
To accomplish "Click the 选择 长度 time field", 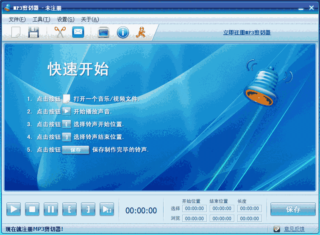I will coord(250,208).
